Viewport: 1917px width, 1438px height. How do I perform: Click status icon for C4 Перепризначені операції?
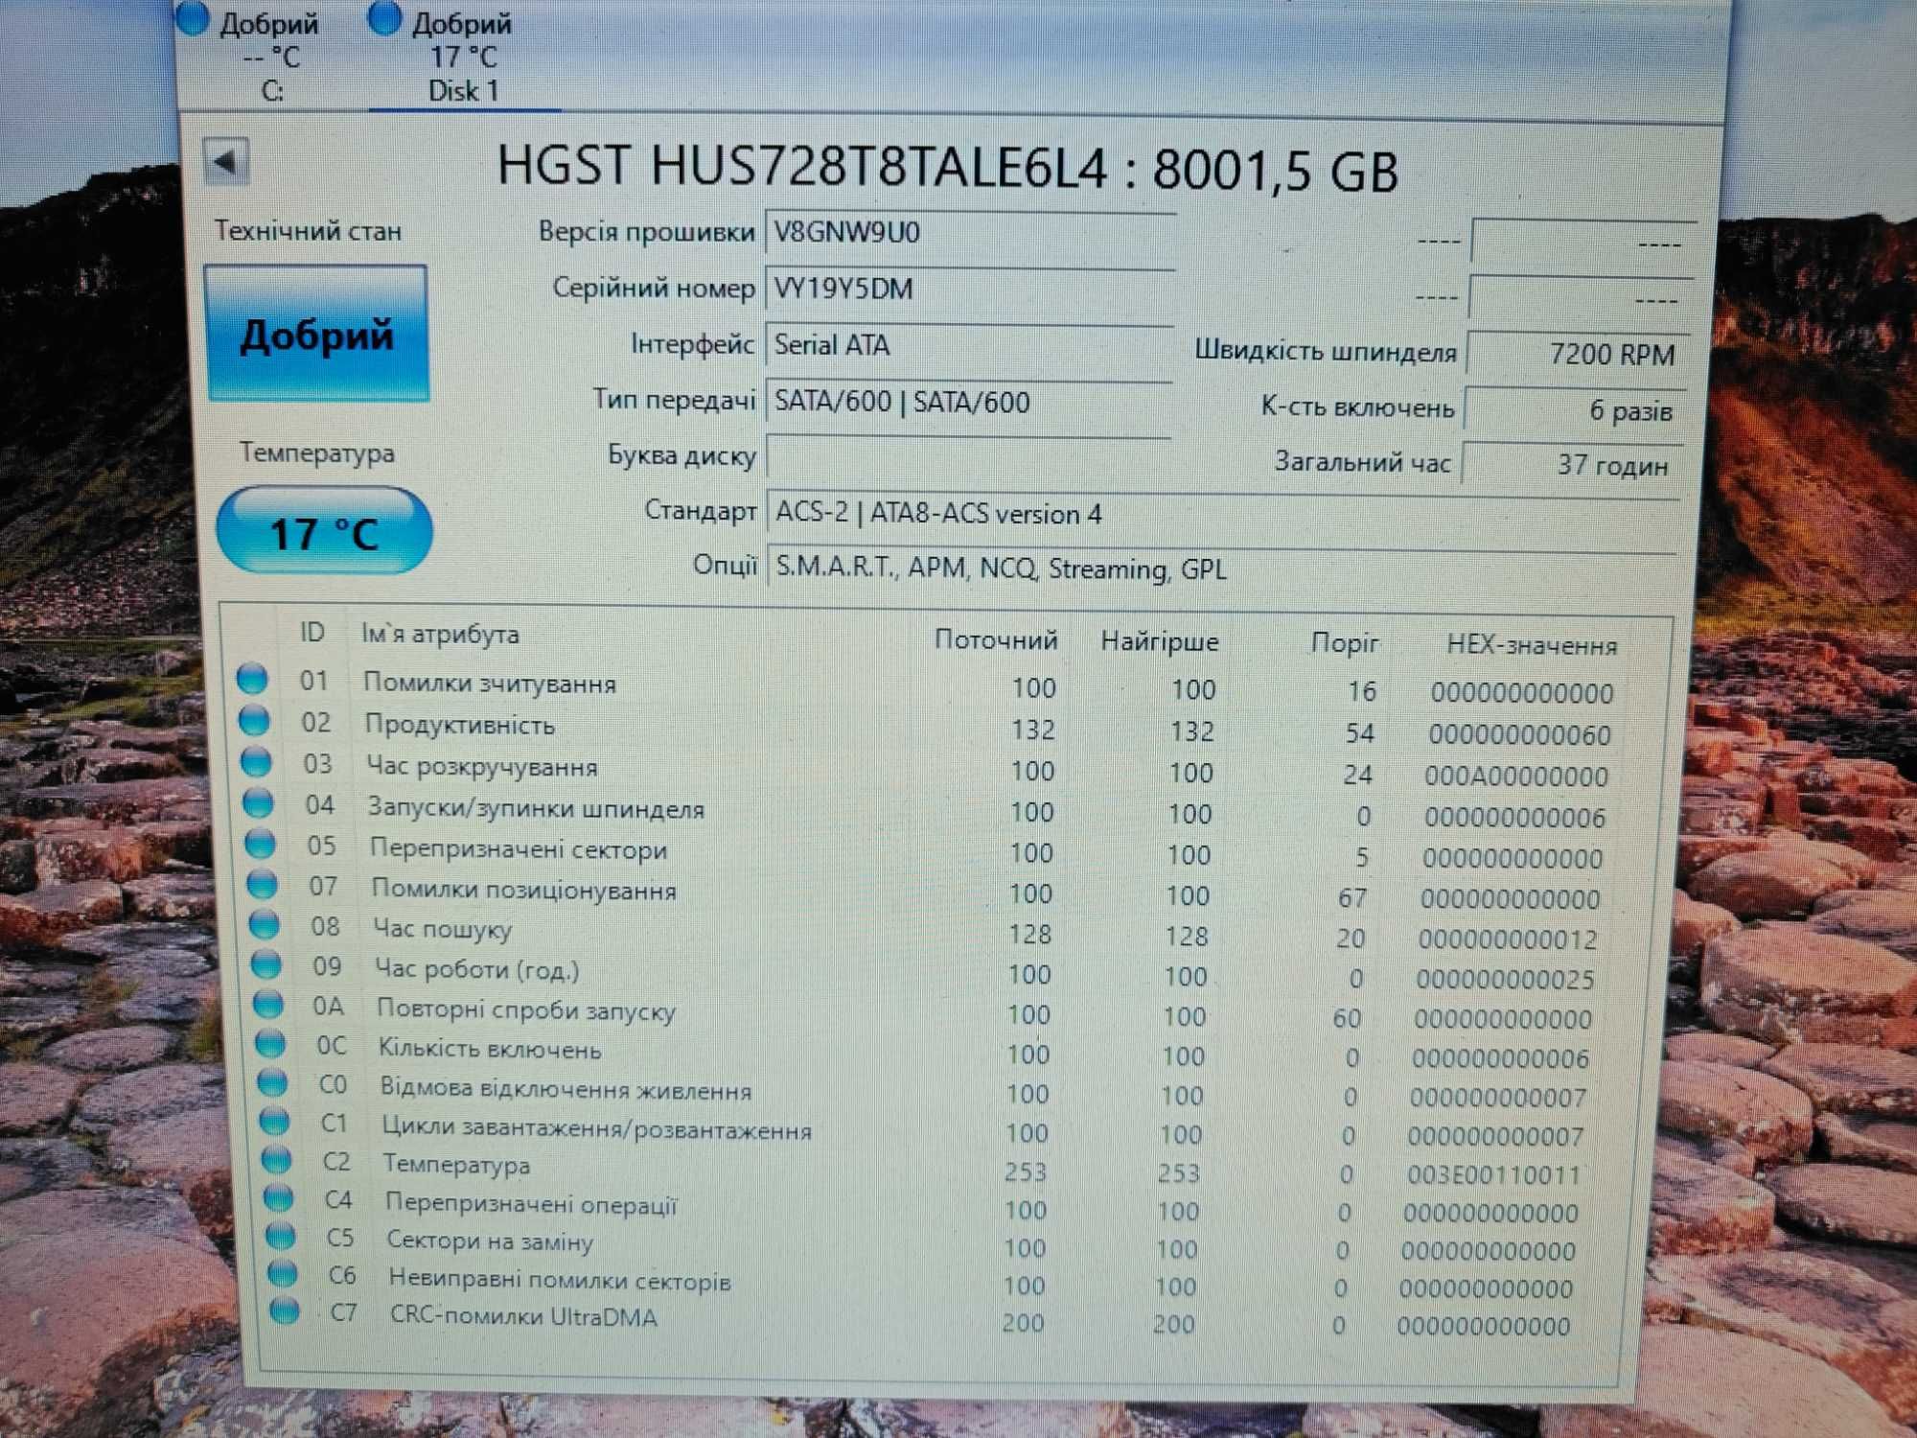pyautogui.click(x=278, y=1197)
